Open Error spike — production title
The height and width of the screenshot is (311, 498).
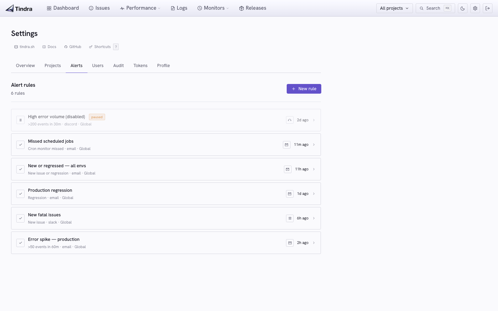[x=54, y=239]
